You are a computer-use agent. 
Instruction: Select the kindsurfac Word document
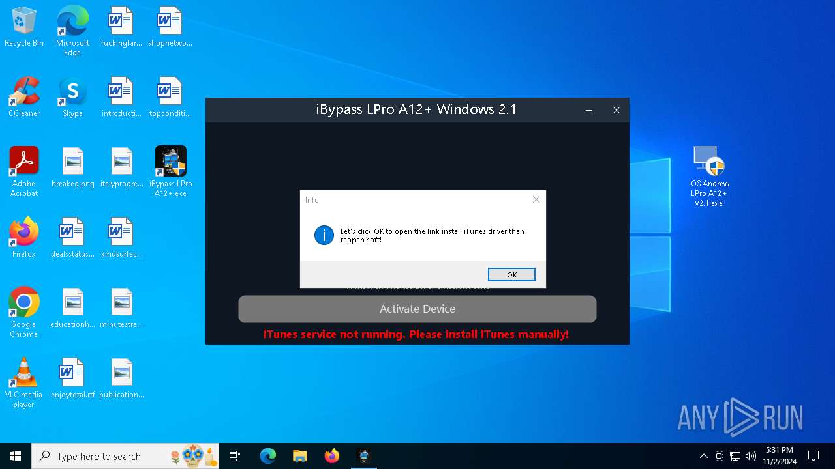pos(121,238)
